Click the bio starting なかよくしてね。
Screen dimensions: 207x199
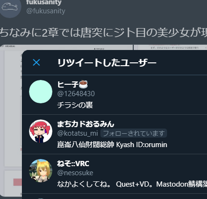coord(132,184)
